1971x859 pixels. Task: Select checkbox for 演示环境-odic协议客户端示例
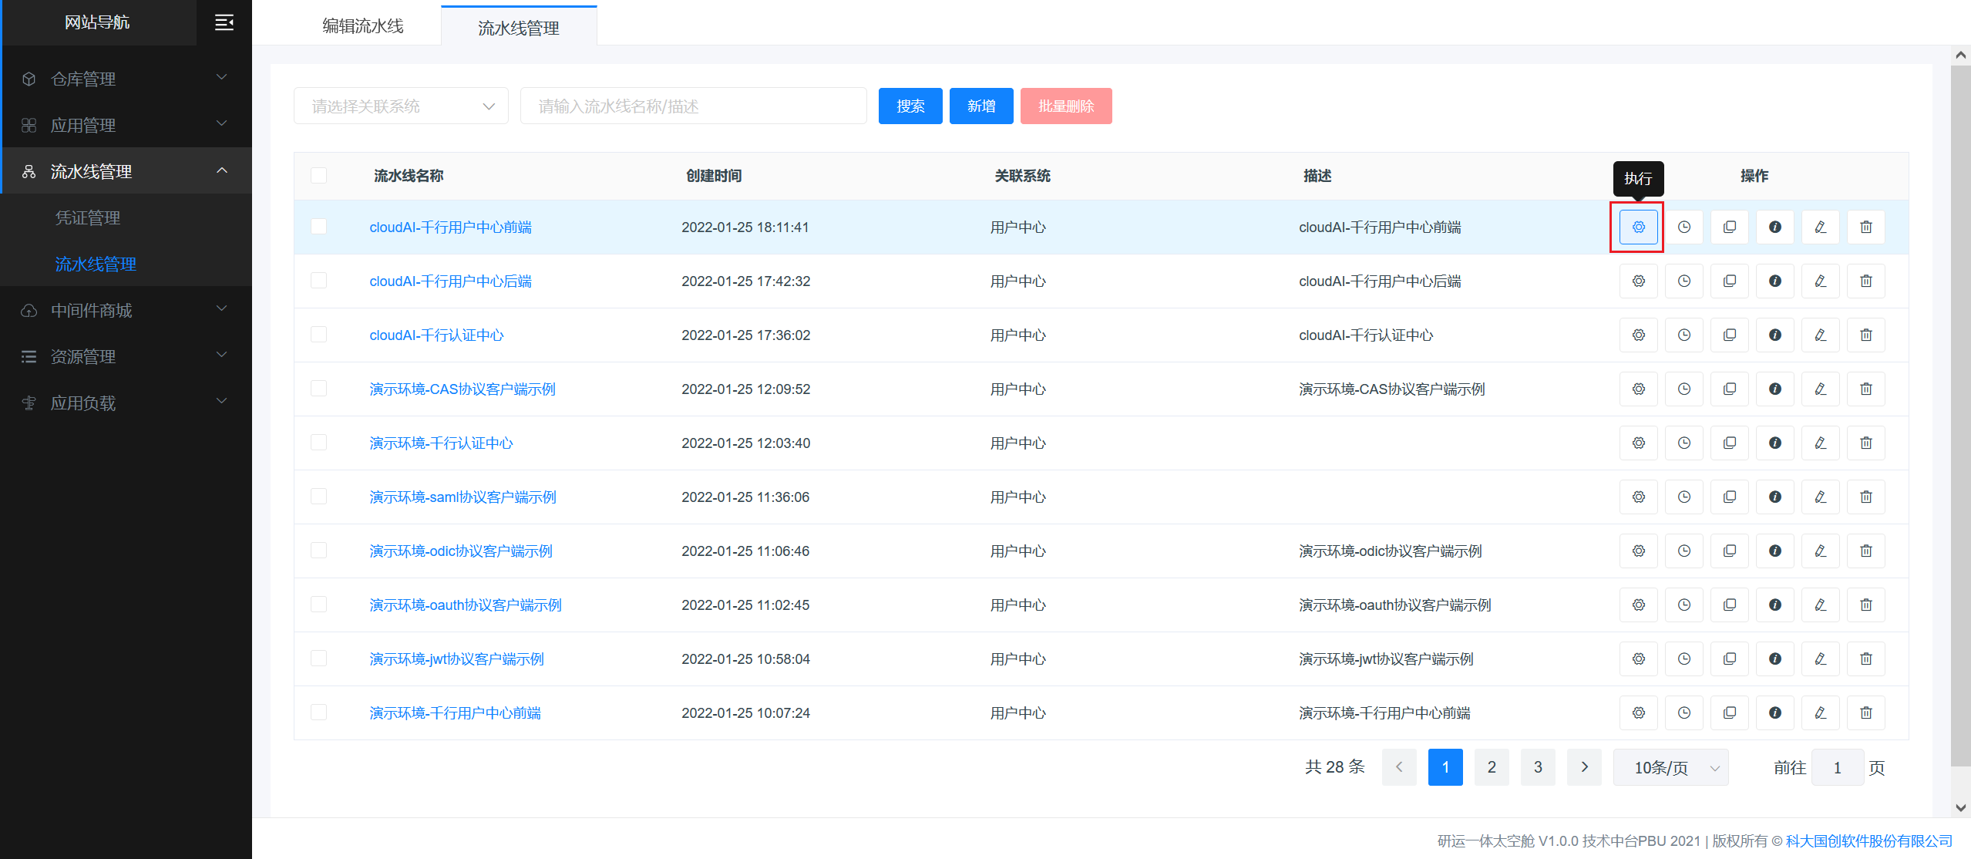tap(318, 550)
